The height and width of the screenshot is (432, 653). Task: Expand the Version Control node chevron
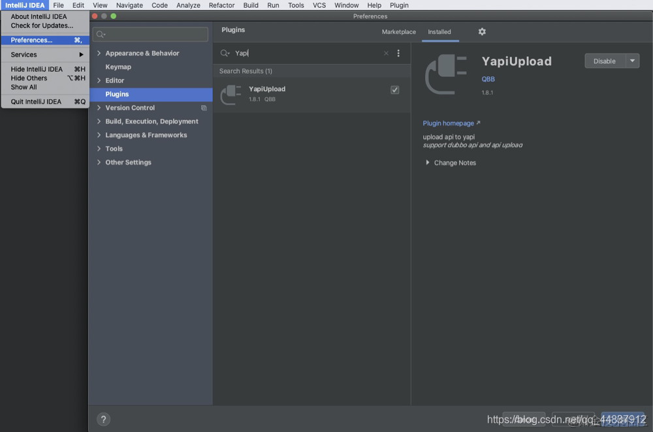pos(99,108)
